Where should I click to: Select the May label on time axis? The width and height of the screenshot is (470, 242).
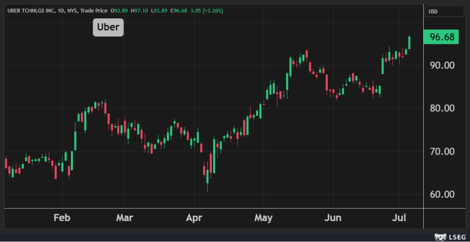263,218
